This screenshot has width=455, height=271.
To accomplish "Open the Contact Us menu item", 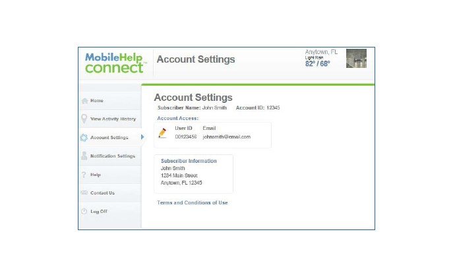I will click(x=110, y=193).
